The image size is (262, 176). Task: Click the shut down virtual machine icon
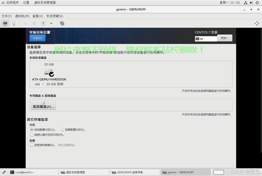coord(43,23)
